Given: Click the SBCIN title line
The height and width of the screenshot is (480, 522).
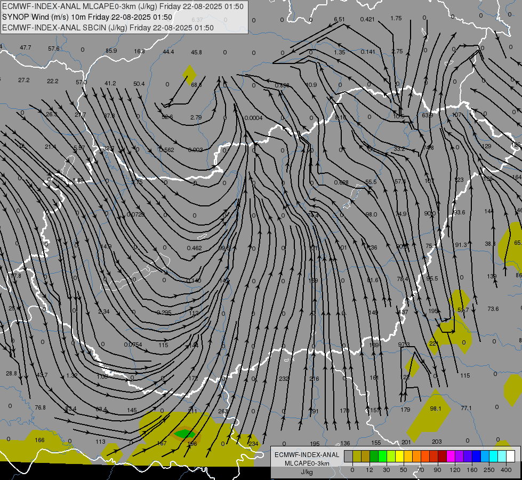Looking at the screenshot, I should click(108, 28).
